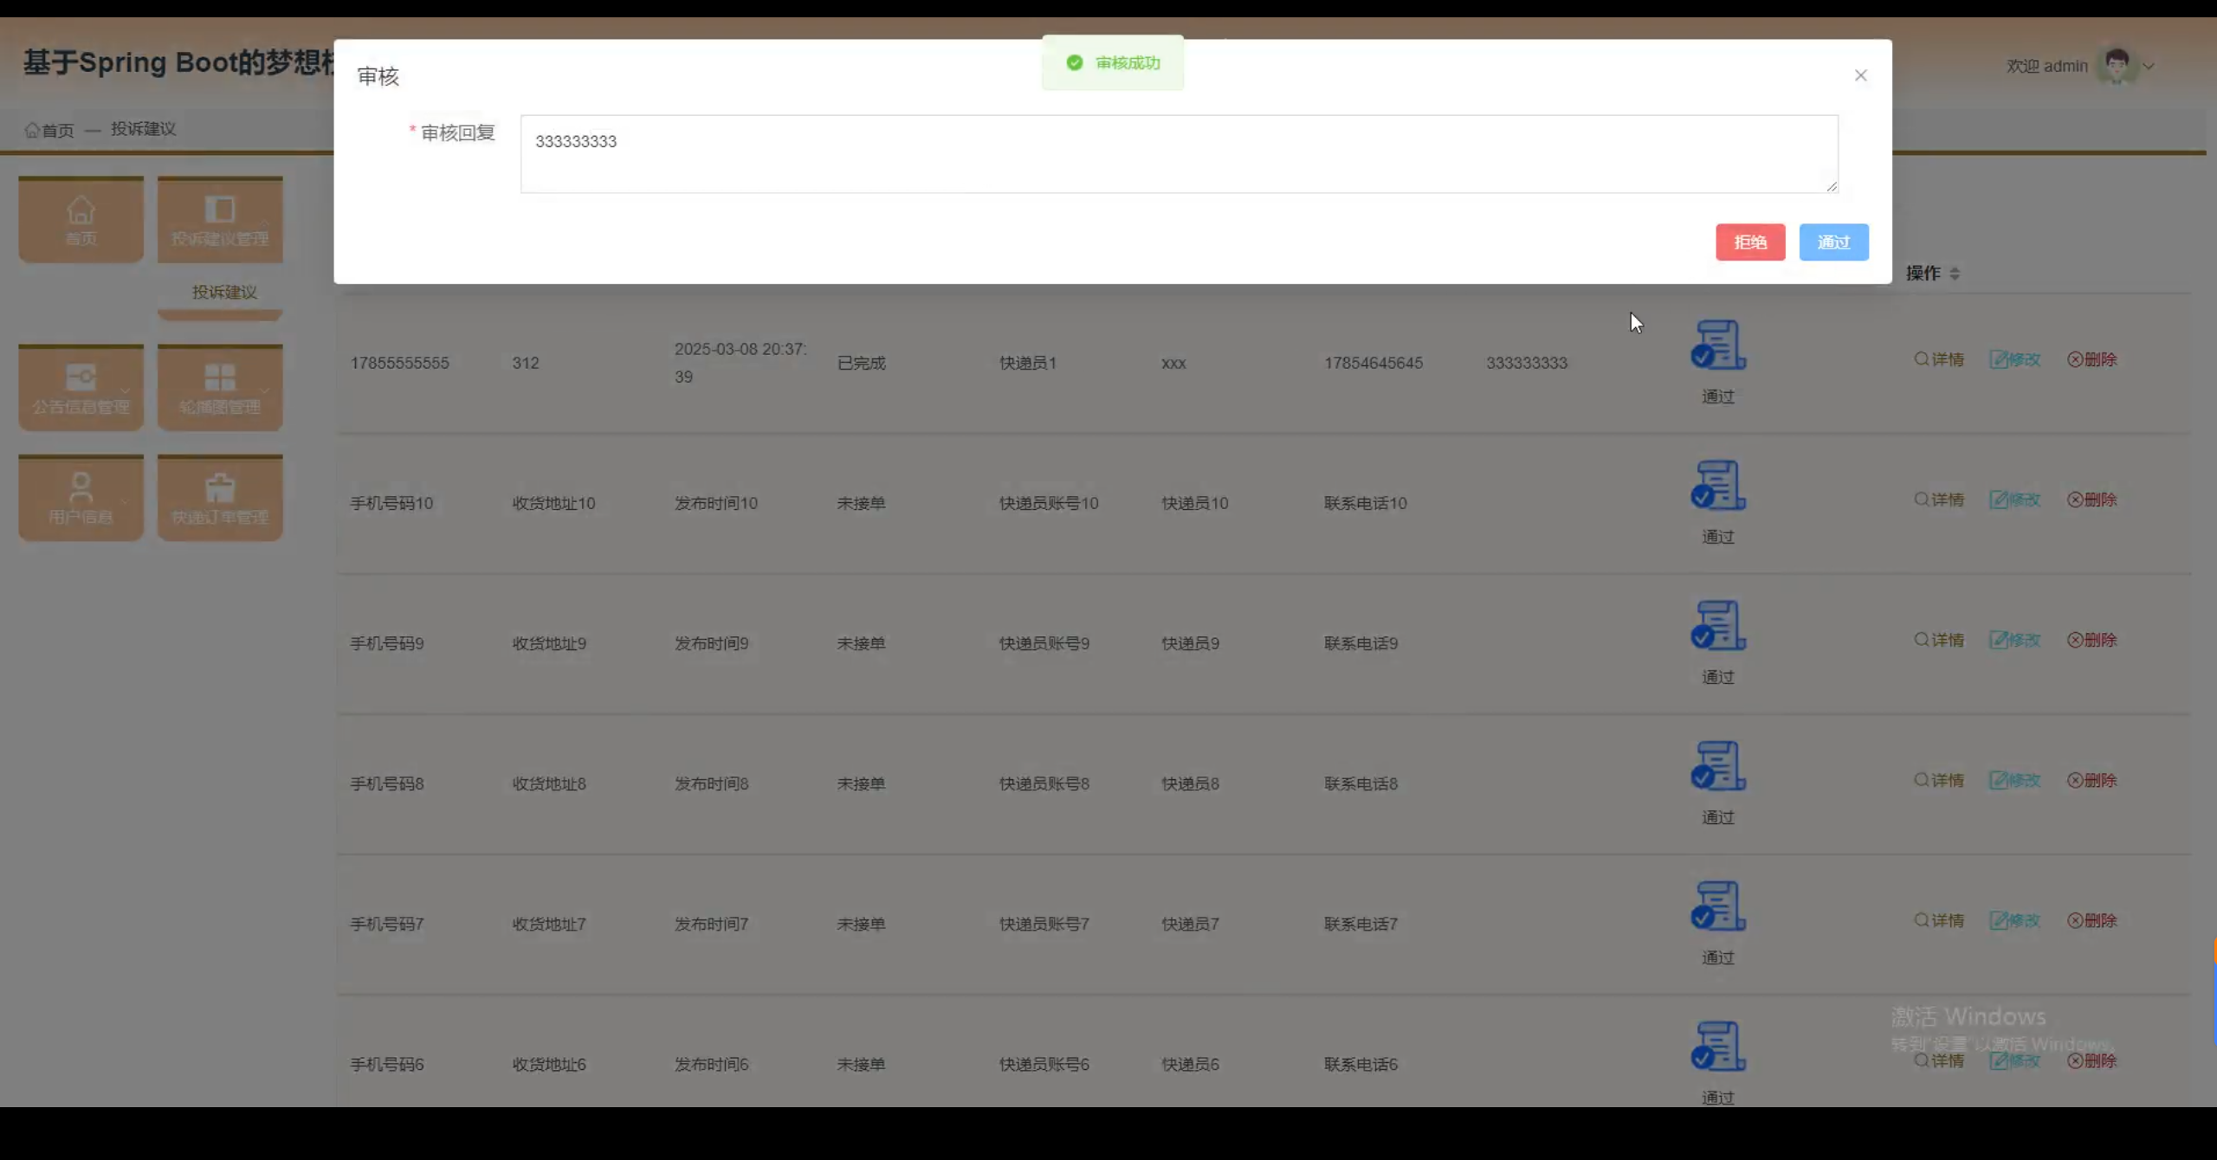This screenshot has width=2217, height=1160.
Task: Click the blue 通过 approve button
Action: 1832,242
